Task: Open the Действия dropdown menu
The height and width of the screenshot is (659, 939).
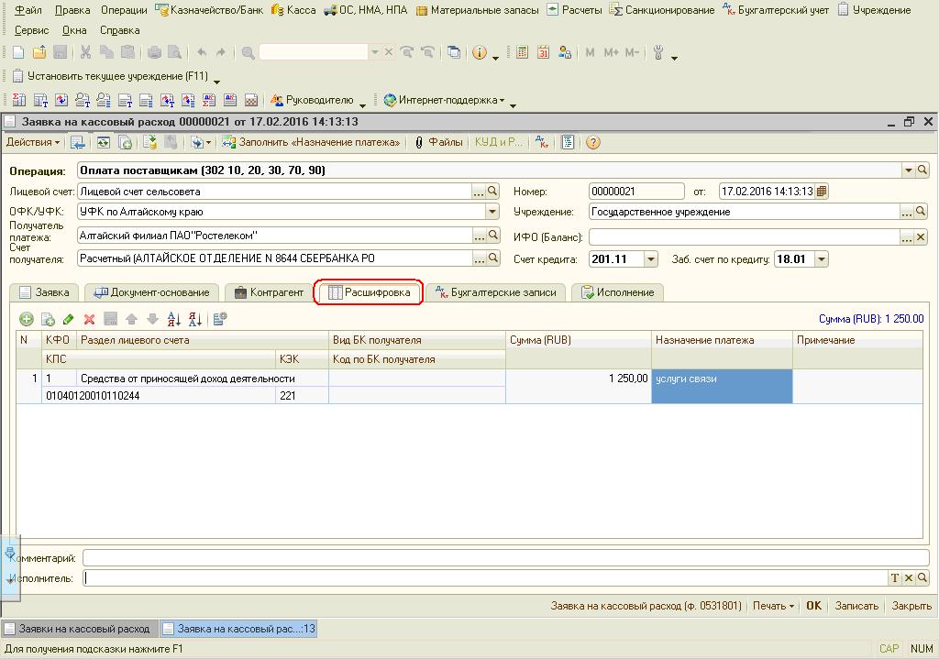Action: coord(33,142)
